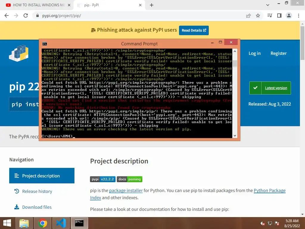This screenshot has width=305, height=229.
Task: Click the Download files arrow icon
Action: [17, 207]
